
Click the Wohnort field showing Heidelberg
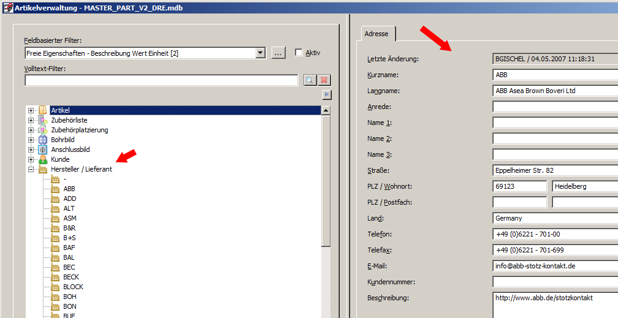click(x=585, y=186)
